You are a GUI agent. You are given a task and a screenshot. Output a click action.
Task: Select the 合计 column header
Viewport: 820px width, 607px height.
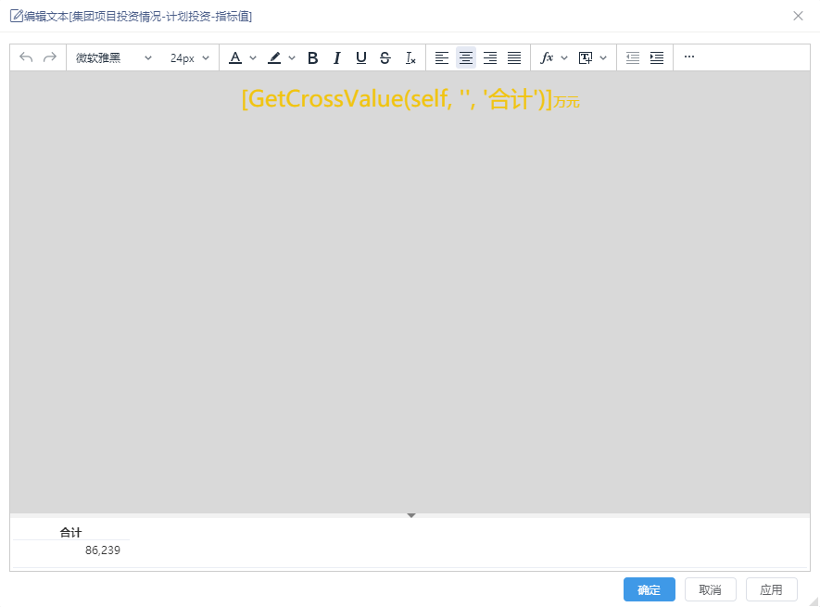pos(70,532)
